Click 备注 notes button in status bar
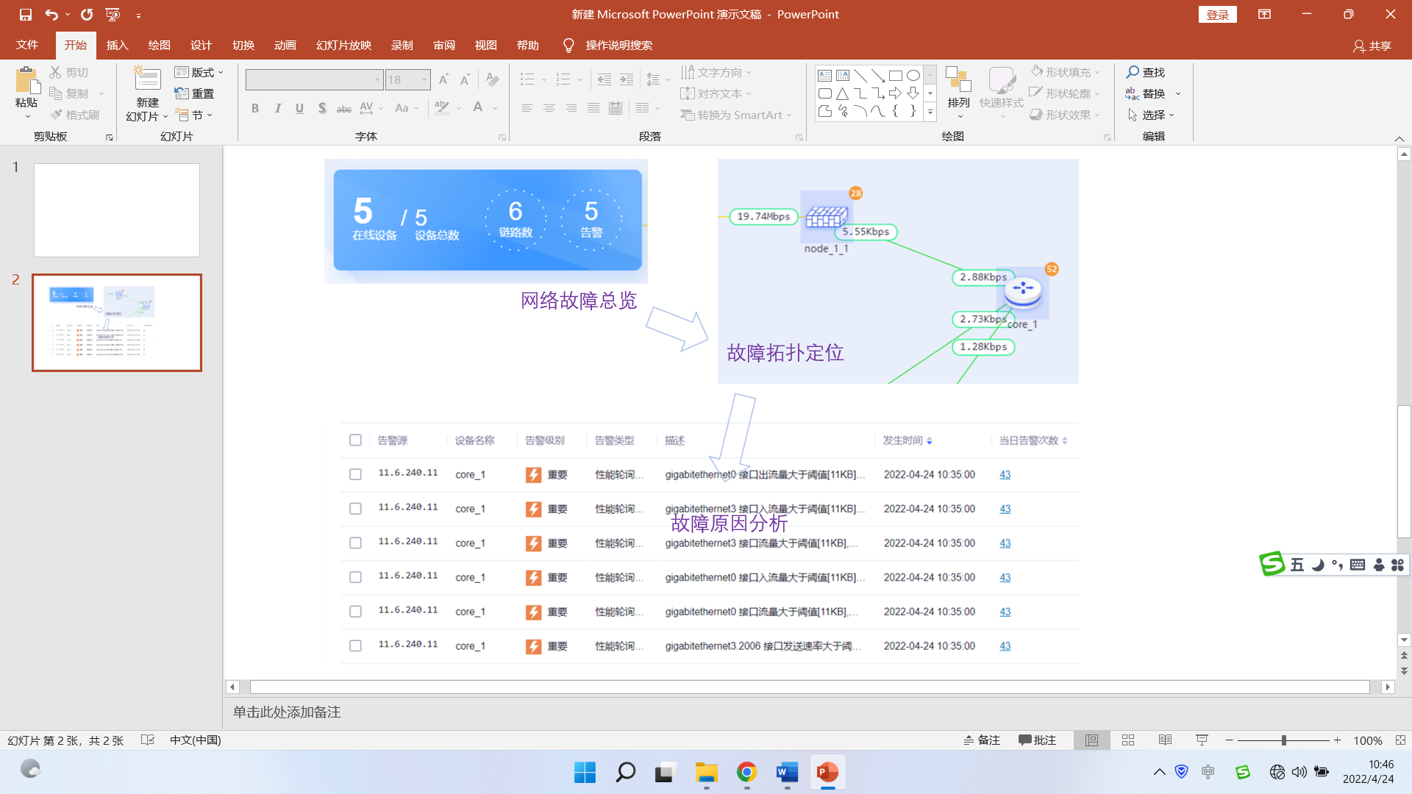The image size is (1412, 794). click(x=982, y=740)
